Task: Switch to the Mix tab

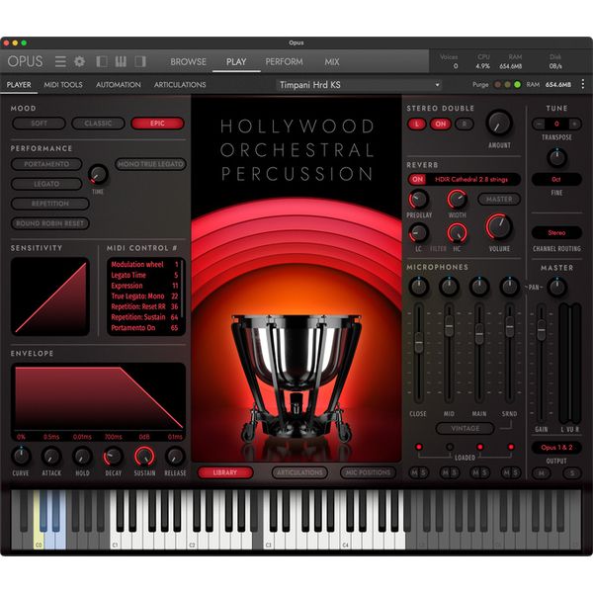Action: (332, 61)
